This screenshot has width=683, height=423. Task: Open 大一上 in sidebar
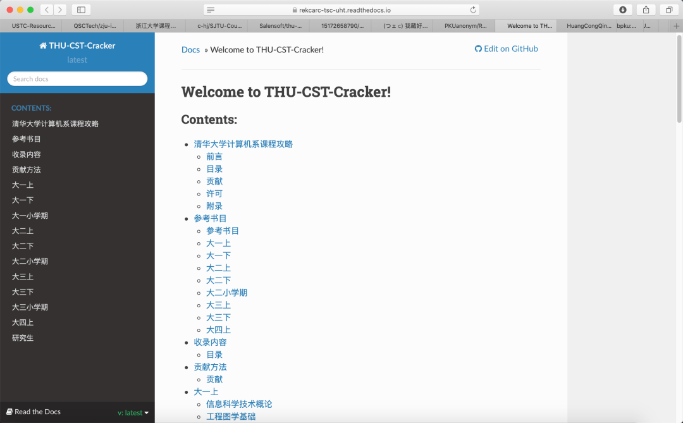[x=23, y=185]
